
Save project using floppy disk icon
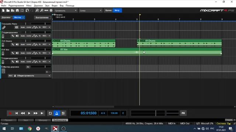(x=17, y=11)
